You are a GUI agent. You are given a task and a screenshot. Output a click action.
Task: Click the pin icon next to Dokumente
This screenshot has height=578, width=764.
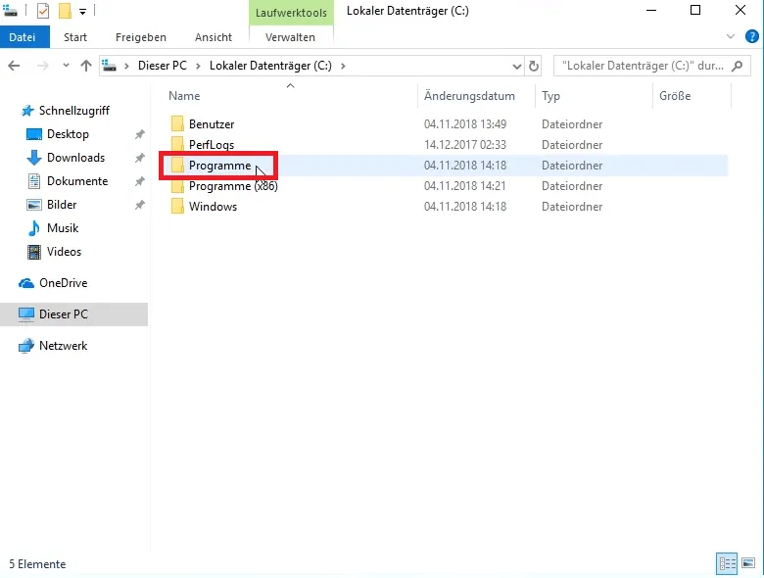pos(140,181)
